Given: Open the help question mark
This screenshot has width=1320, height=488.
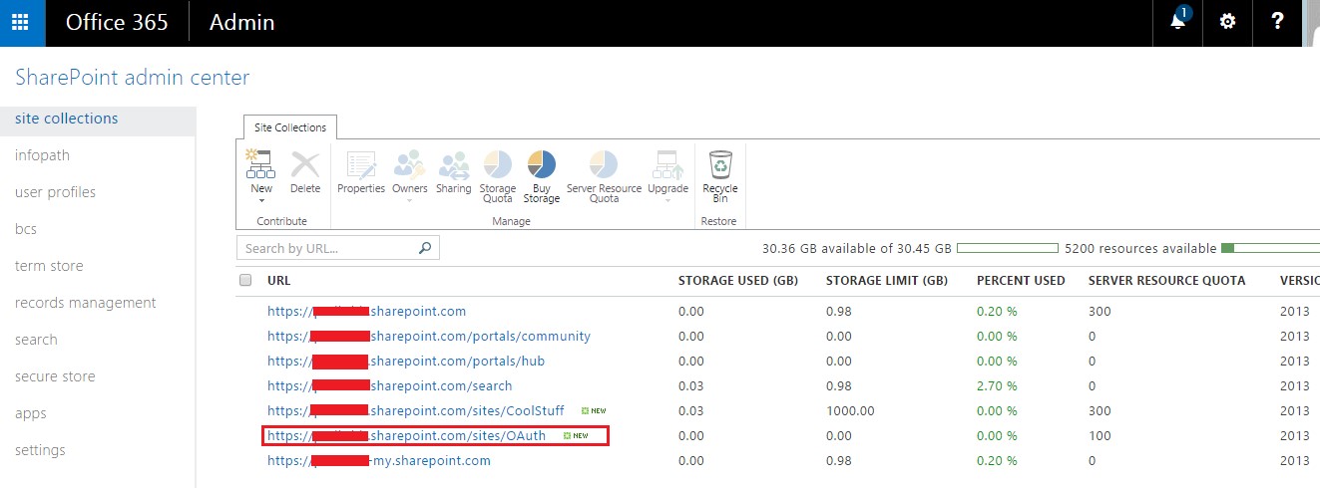Looking at the screenshot, I should [1278, 23].
